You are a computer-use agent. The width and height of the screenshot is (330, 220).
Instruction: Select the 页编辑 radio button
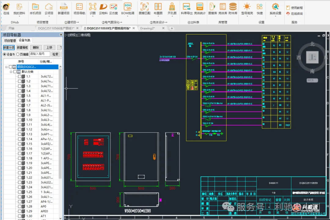pyautogui.click(x=18, y=54)
